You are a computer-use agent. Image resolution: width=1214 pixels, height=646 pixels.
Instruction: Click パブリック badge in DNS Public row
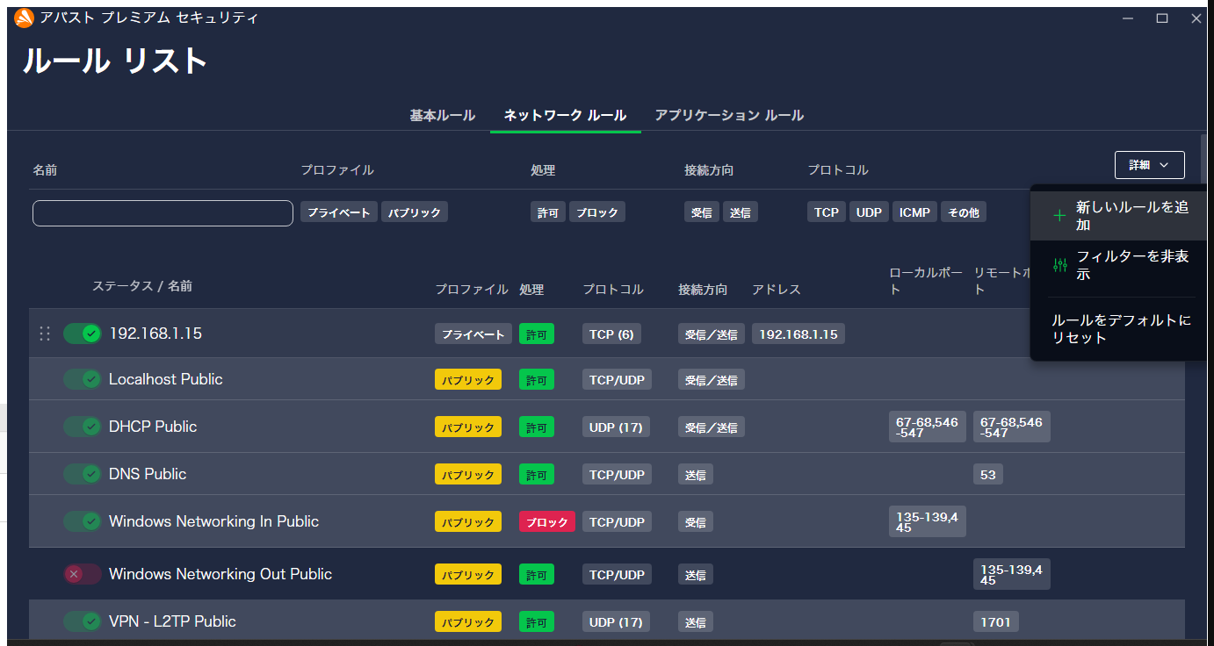(468, 474)
